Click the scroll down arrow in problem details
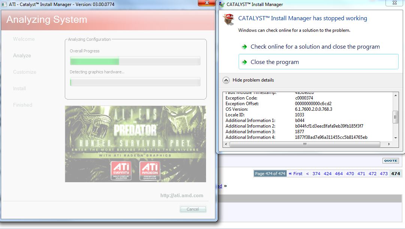The height and width of the screenshot is (229, 405). tap(395, 138)
